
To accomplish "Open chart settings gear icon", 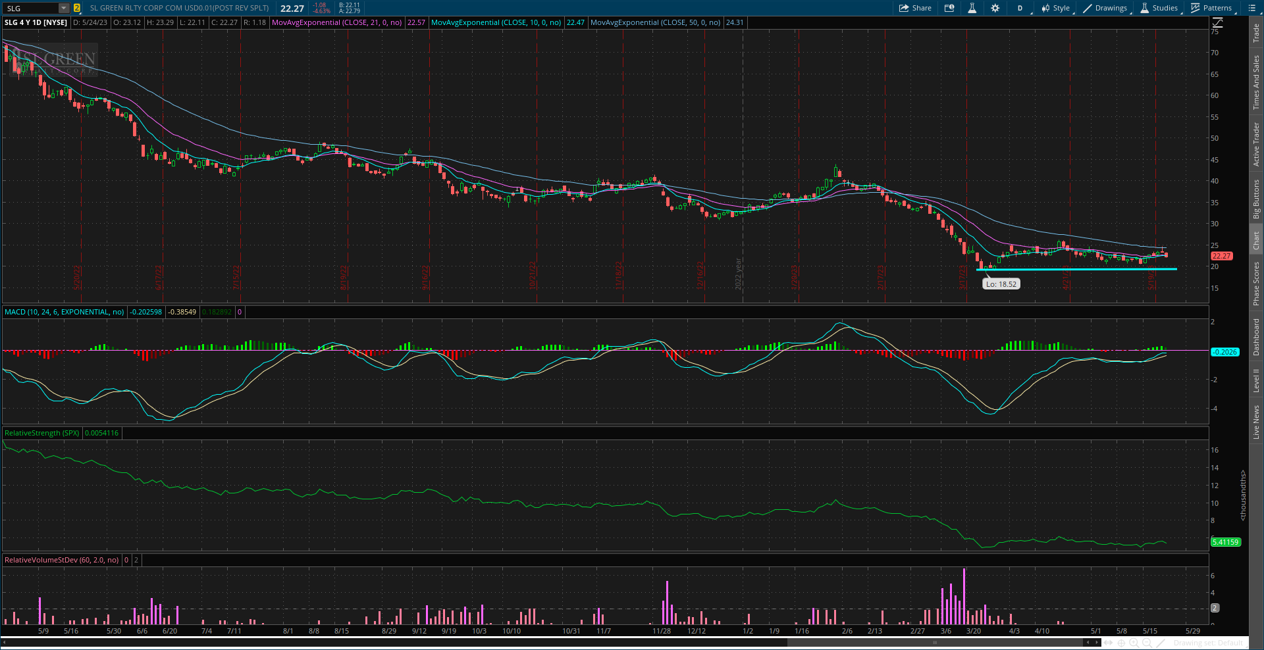I will (995, 8).
